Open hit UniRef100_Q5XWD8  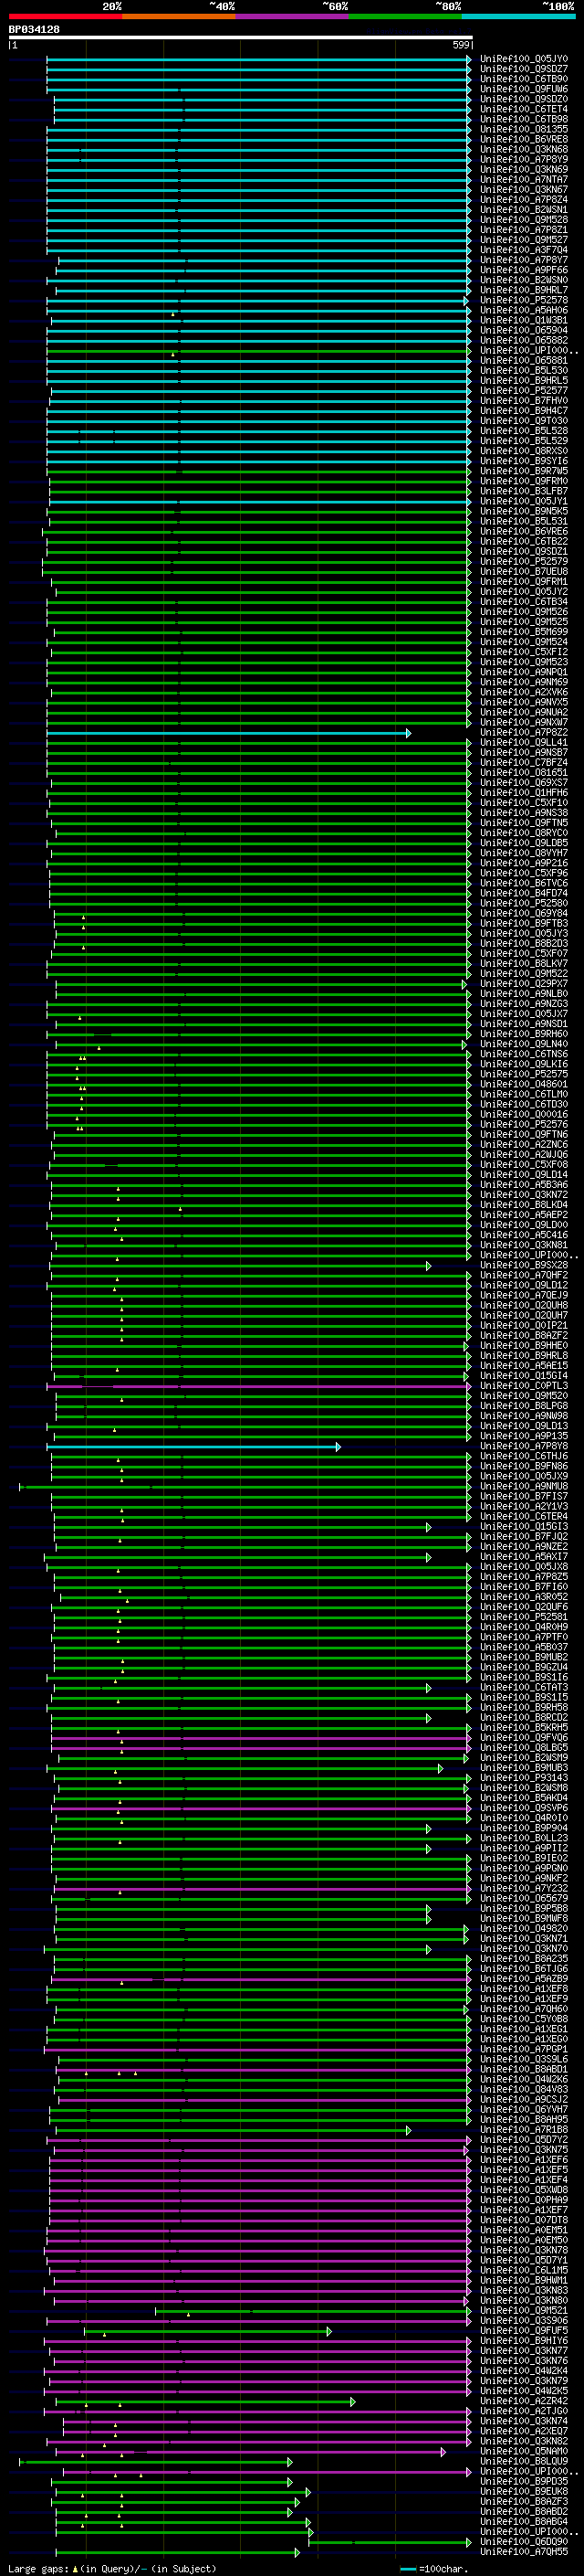[x=523, y=2189]
